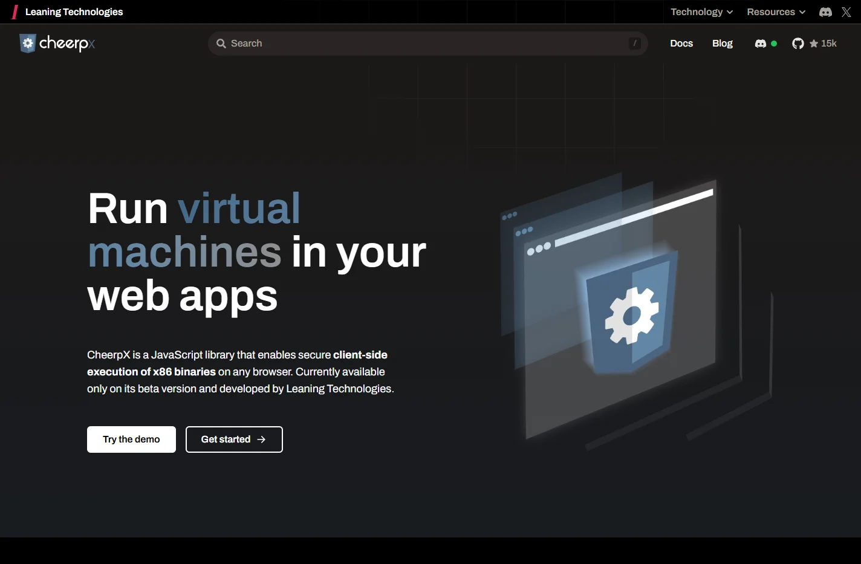Open Discord icon in top bar

(x=825, y=11)
